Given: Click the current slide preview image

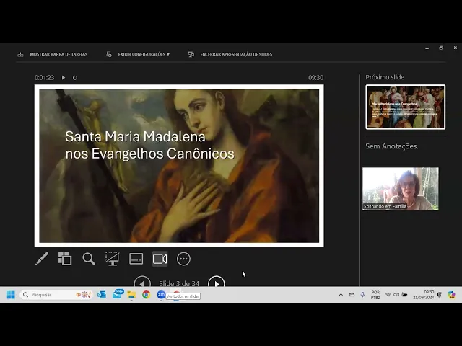Looking at the screenshot, I should point(179,166).
